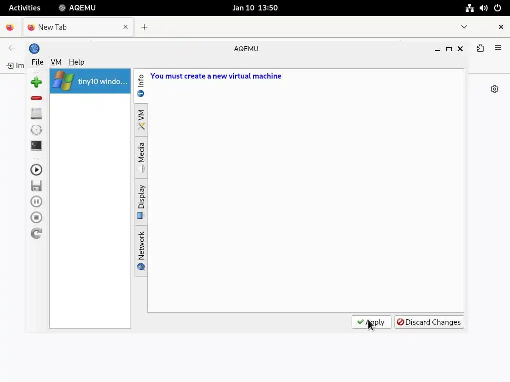Open the HDD manager disk icon
The height and width of the screenshot is (382, 510).
36,114
